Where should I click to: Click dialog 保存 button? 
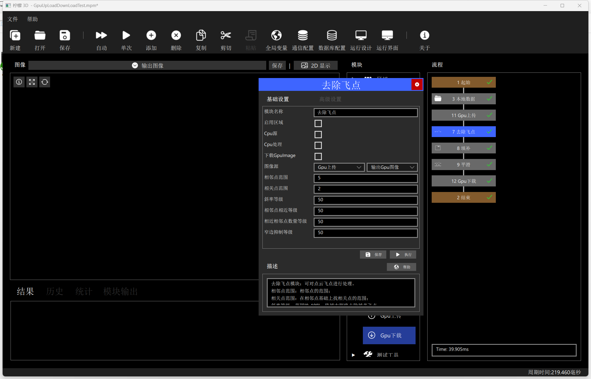tap(373, 255)
